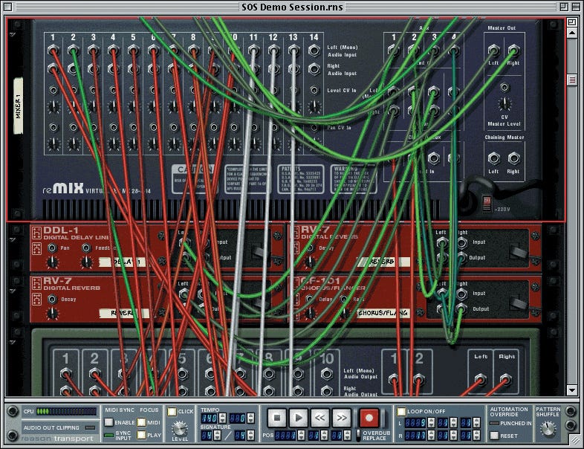The image size is (584, 449).
Task: Click CV Master Level input jack
Action: pyautogui.click(x=504, y=88)
